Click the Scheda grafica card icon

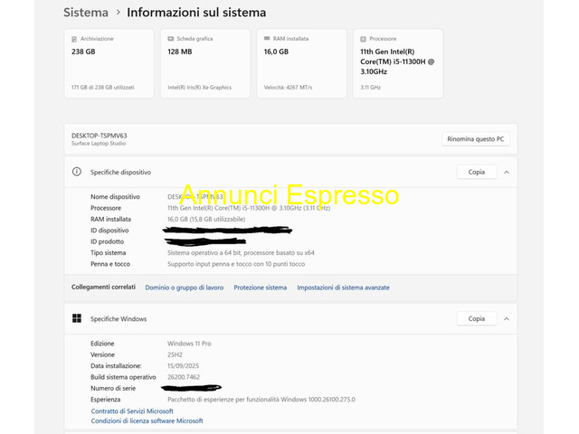[169, 40]
